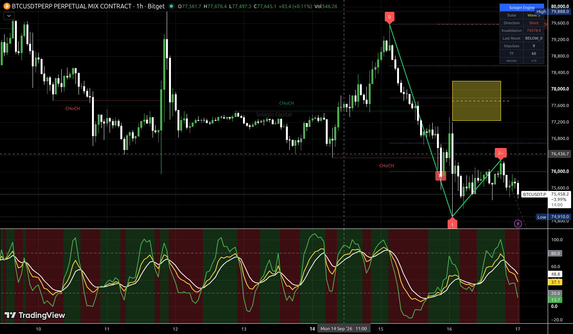Click the Last Reset row label

(512, 38)
